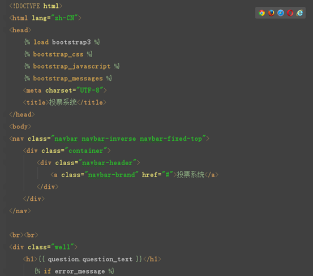Place cursor on closing </nav> tag
This screenshot has width=313, height=276.
click(20, 211)
